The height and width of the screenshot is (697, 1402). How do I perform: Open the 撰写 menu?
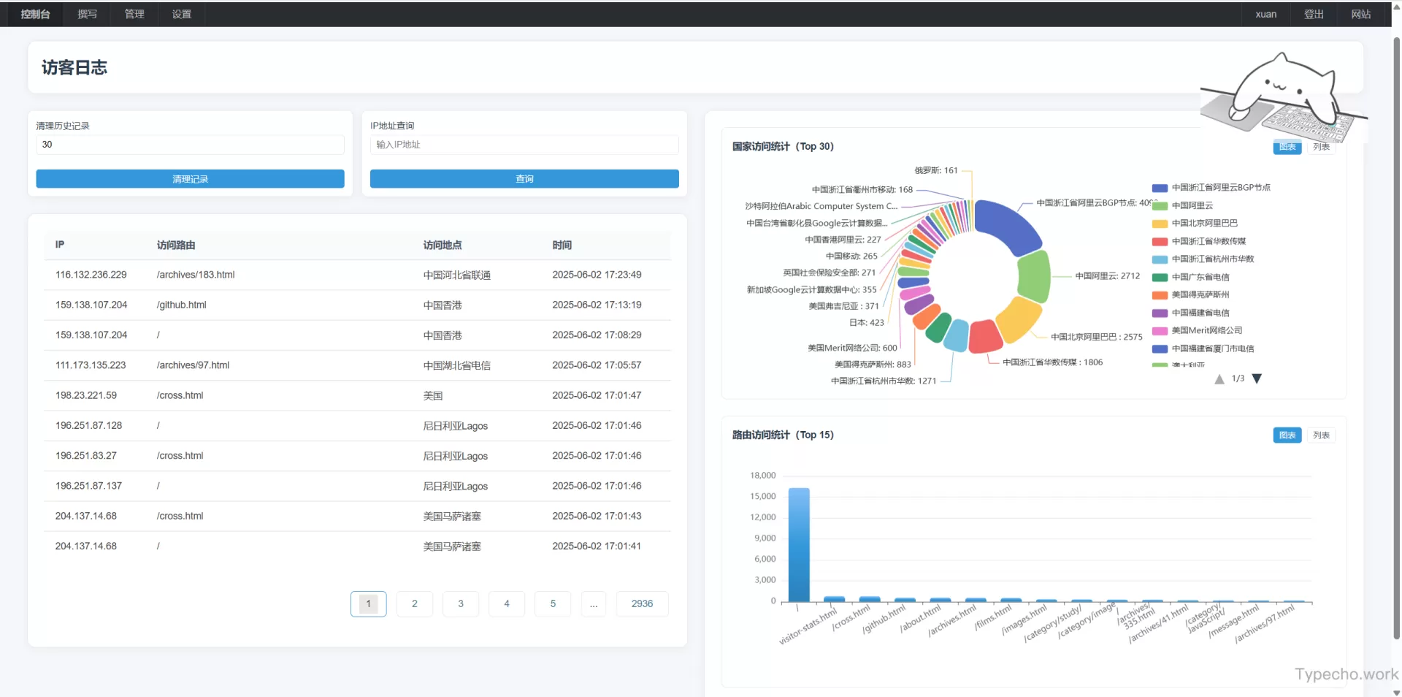[87, 14]
